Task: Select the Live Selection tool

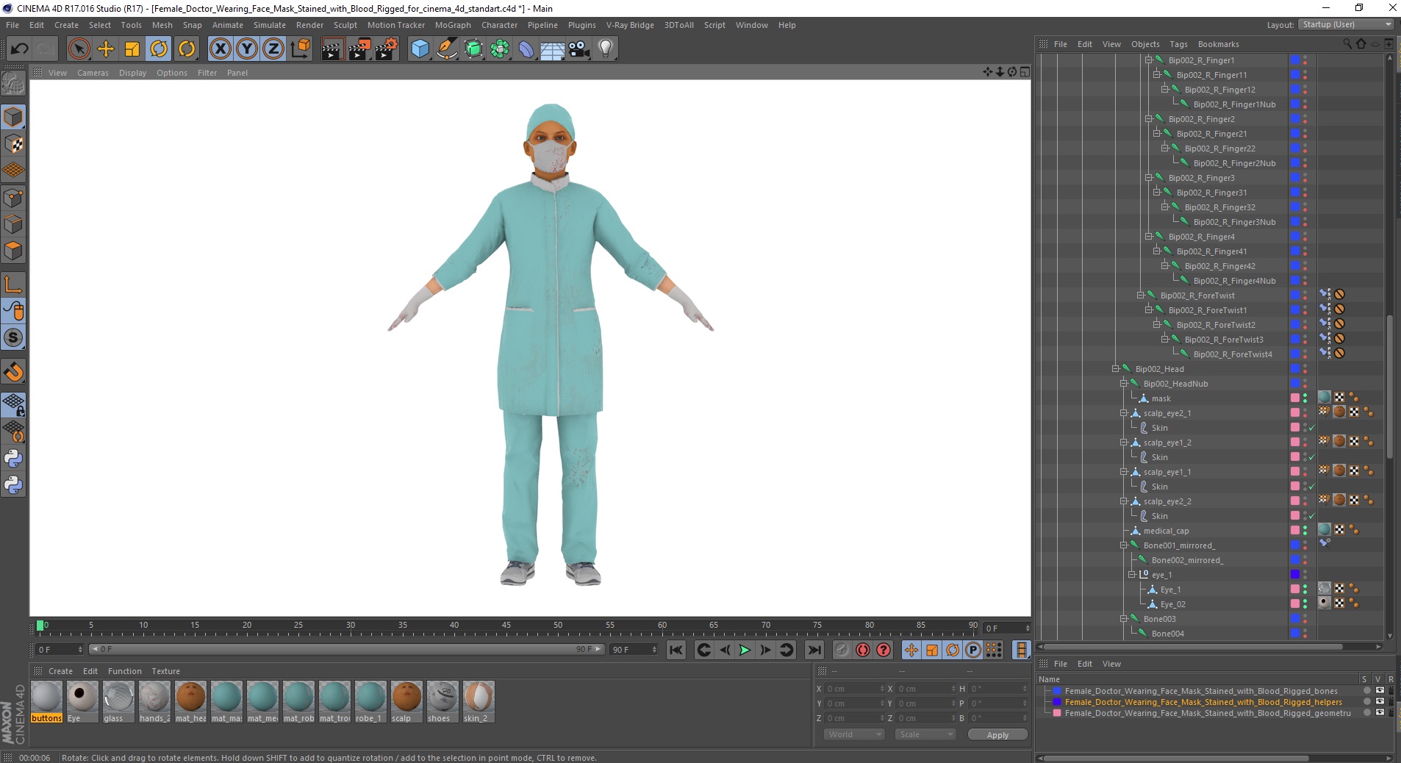Action: click(79, 49)
